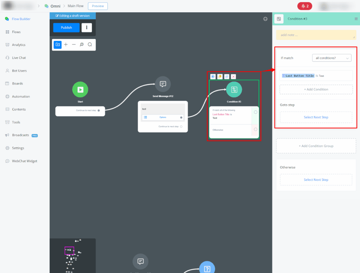Click the green Start node icon
The image size is (360, 273).
point(80,90)
